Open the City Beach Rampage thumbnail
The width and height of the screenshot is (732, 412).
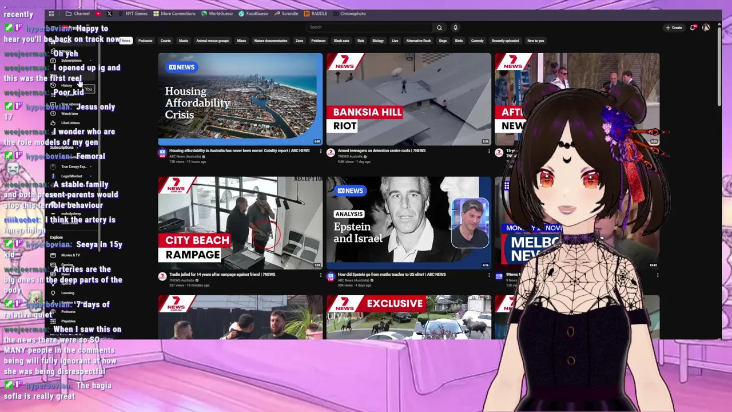(240, 223)
